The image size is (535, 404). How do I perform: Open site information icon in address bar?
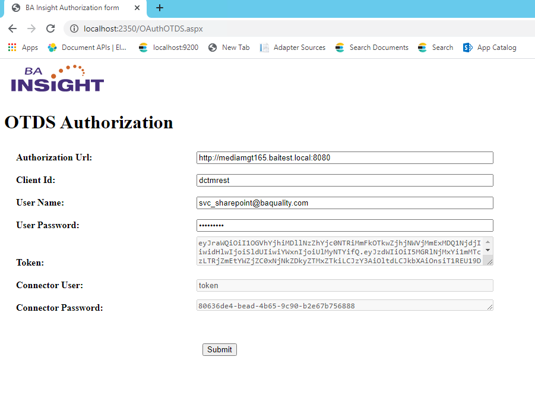74,29
